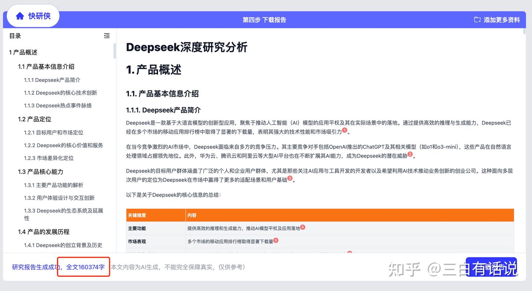Image resolution: width=532 pixels, height=291 pixels.
Task: Open outline item 1.1.1 Deepseek产品简介
Action: tap(52, 80)
